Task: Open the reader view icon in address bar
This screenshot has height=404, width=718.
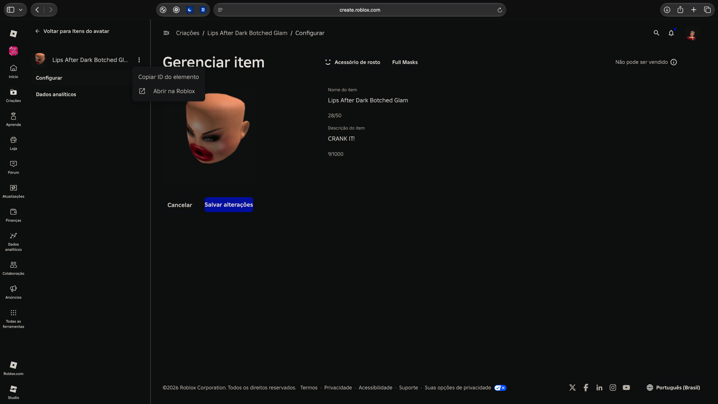Action: tap(220, 10)
